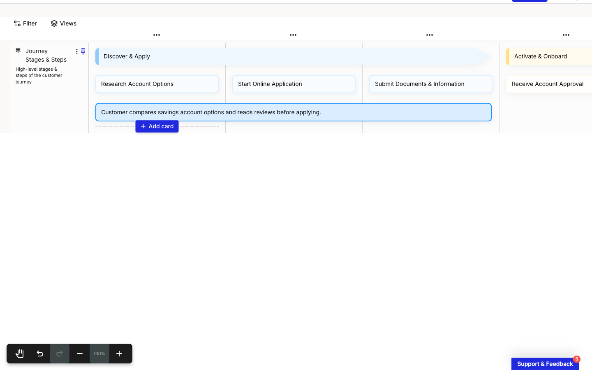Click the red notification badge on Support & Feedback
Screen dimensions: 592x370
tap(577, 359)
